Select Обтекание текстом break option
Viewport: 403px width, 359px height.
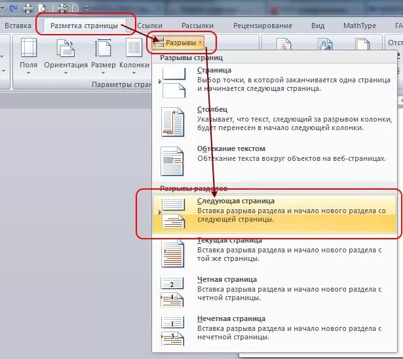tap(275, 161)
